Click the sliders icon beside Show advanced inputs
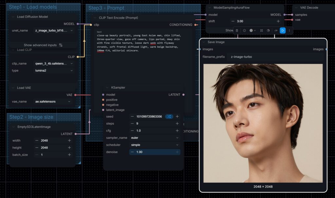 coord(61,45)
